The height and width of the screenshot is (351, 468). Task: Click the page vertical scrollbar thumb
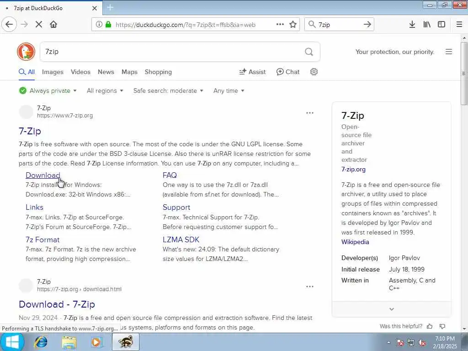pyautogui.click(x=464, y=74)
